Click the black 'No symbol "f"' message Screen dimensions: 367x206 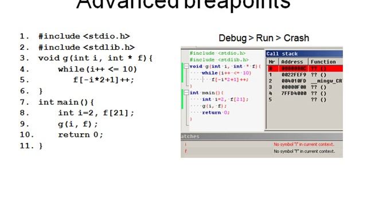[304, 151]
